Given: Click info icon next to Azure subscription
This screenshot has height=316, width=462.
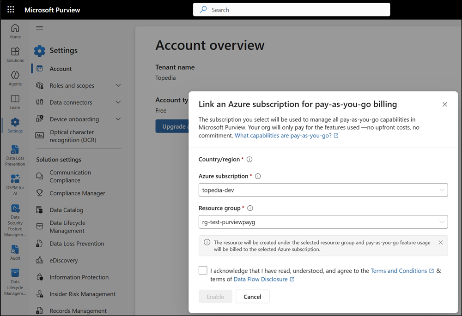Looking at the screenshot, I should tap(258, 176).
